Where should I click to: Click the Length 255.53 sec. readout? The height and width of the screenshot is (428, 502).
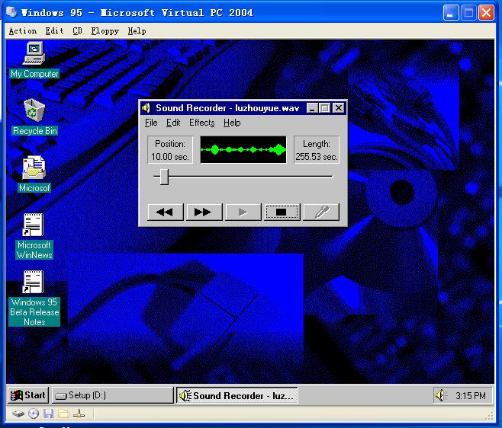317,150
